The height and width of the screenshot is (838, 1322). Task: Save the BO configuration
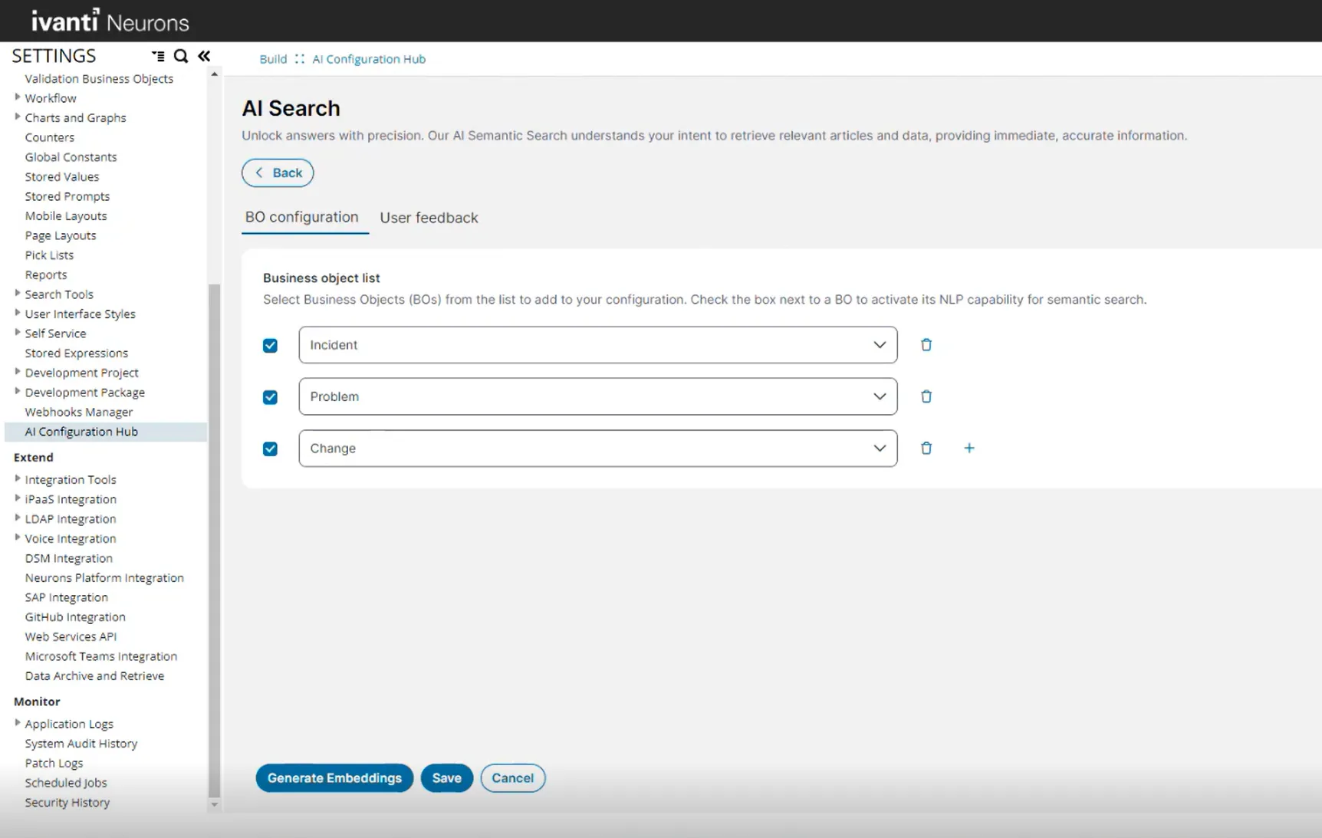[446, 778]
